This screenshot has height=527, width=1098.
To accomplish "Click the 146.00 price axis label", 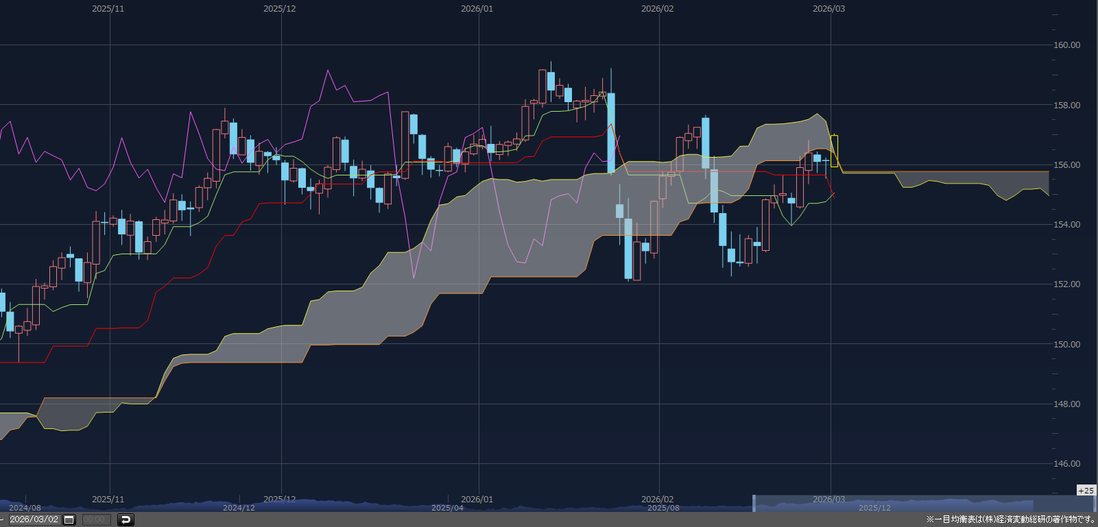I will (1066, 464).
